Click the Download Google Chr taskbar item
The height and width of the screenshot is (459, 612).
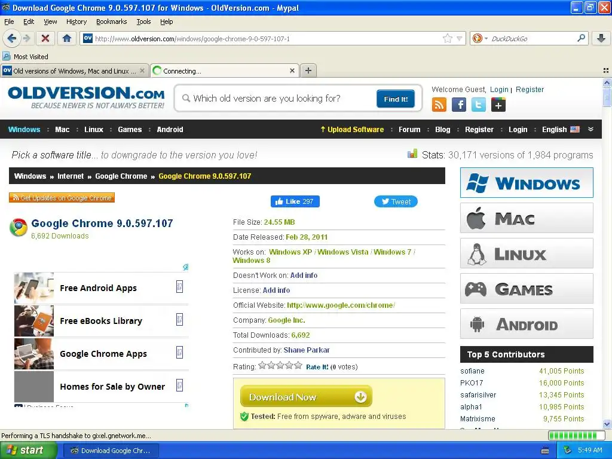pyautogui.click(x=111, y=451)
